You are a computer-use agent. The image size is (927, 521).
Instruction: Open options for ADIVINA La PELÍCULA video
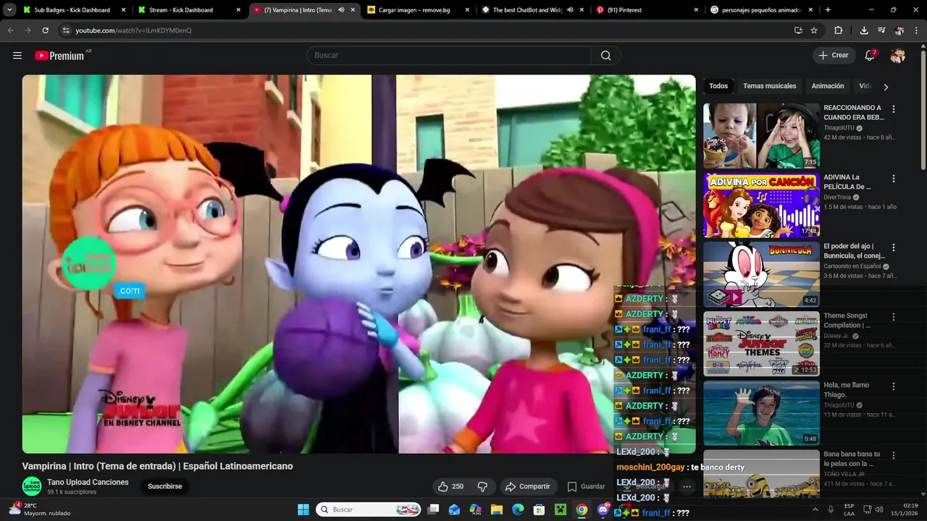pyautogui.click(x=894, y=179)
